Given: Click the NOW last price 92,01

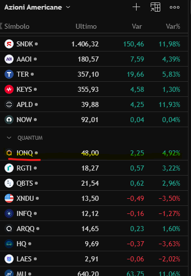Looking at the screenshot, I should pos(90,120).
